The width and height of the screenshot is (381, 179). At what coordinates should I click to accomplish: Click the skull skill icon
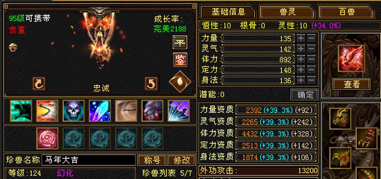[74, 111]
